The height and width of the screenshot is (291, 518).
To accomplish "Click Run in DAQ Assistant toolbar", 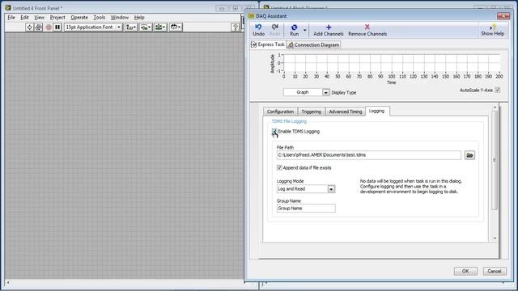I will tap(294, 30).
